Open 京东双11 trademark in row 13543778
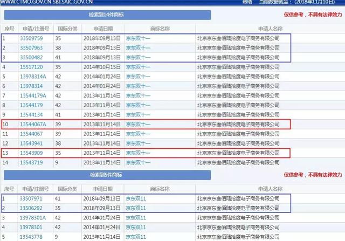The height and width of the screenshot is (241, 345). [136, 237]
